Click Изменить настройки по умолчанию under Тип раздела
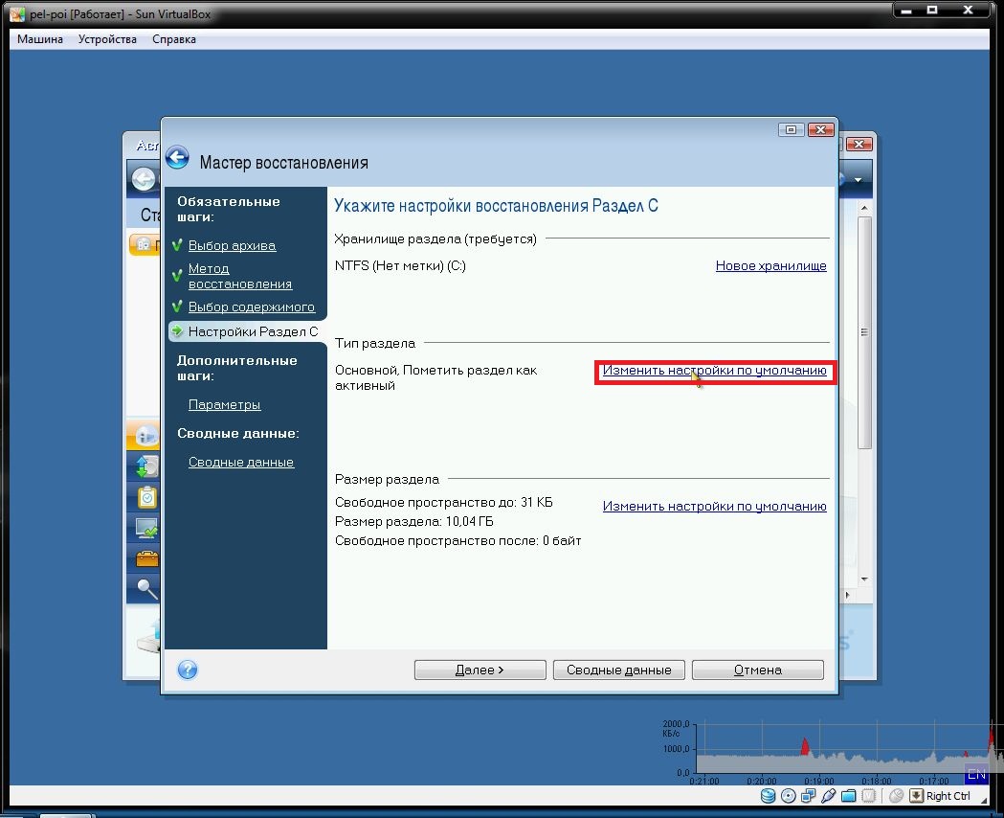The width and height of the screenshot is (1004, 818). 715,371
